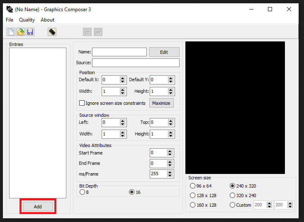Screen dimensions: 304x222
Task: Click the Save floppy disk icon
Action: [30, 32]
